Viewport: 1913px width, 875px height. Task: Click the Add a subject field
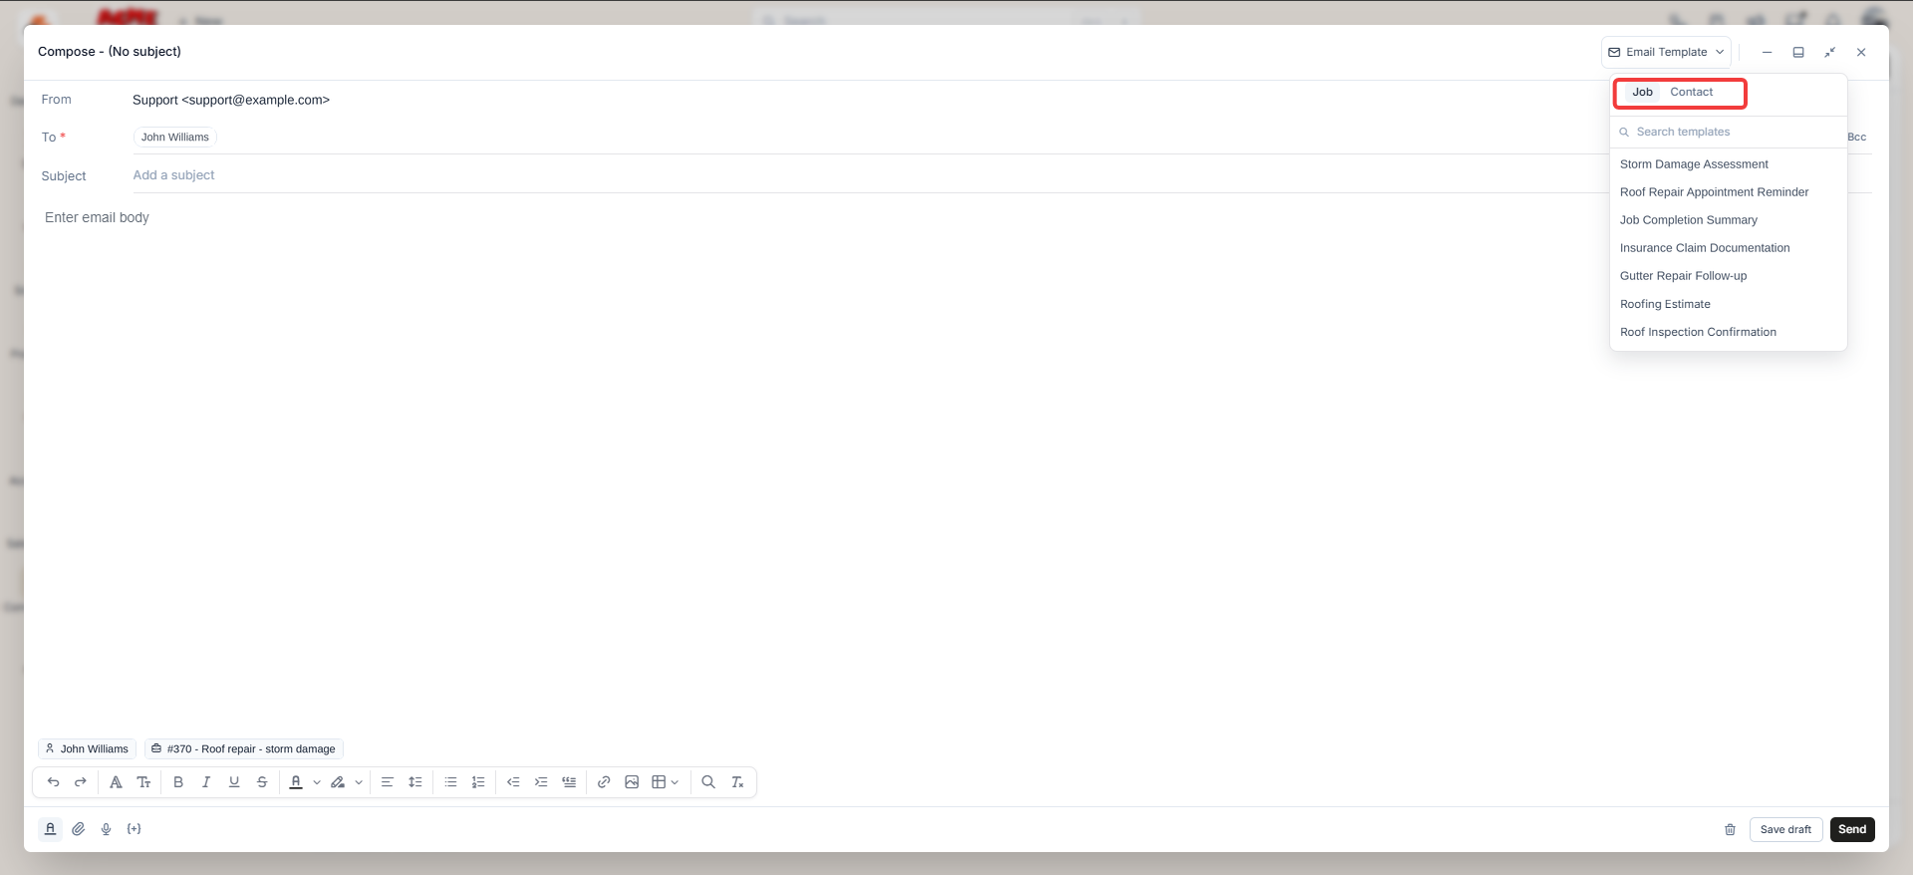(x=1001, y=175)
